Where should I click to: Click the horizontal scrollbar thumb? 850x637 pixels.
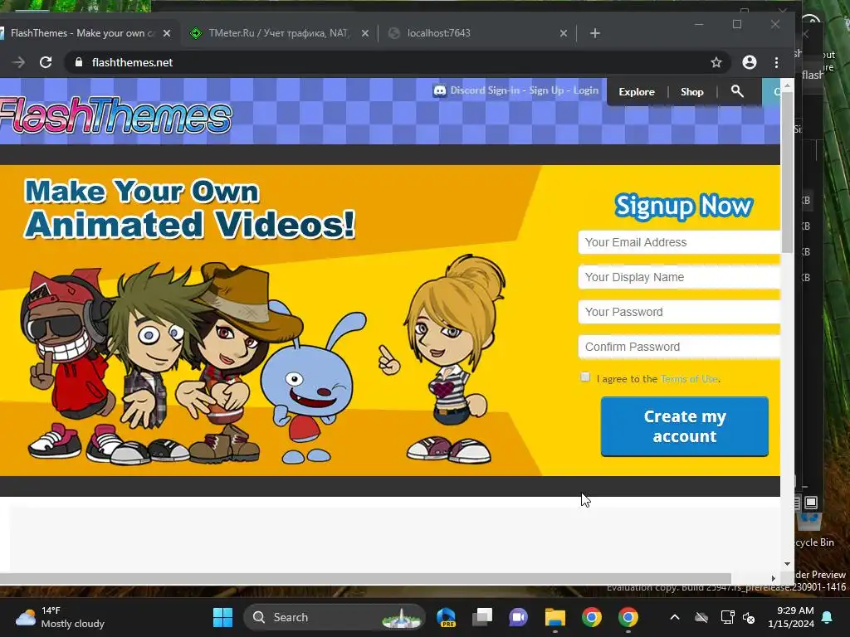tap(365, 578)
